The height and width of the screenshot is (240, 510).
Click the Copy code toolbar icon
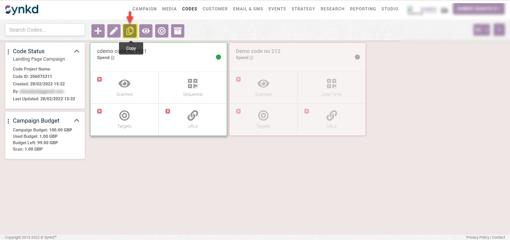click(130, 31)
